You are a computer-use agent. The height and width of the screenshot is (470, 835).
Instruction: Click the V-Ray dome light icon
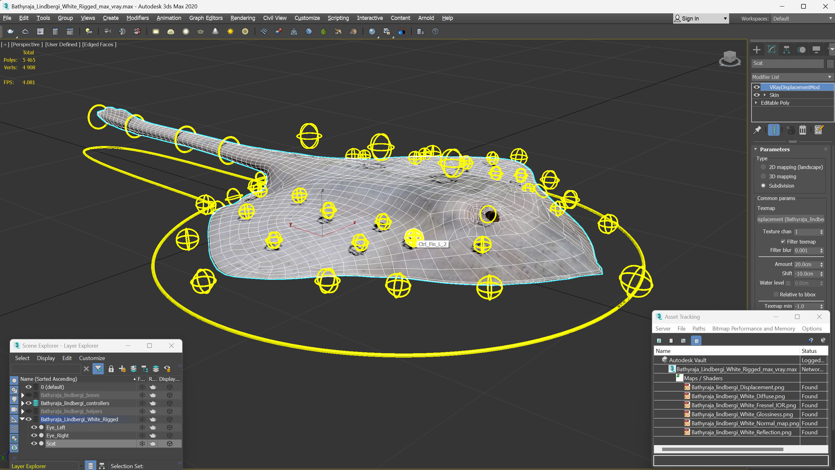(170, 31)
